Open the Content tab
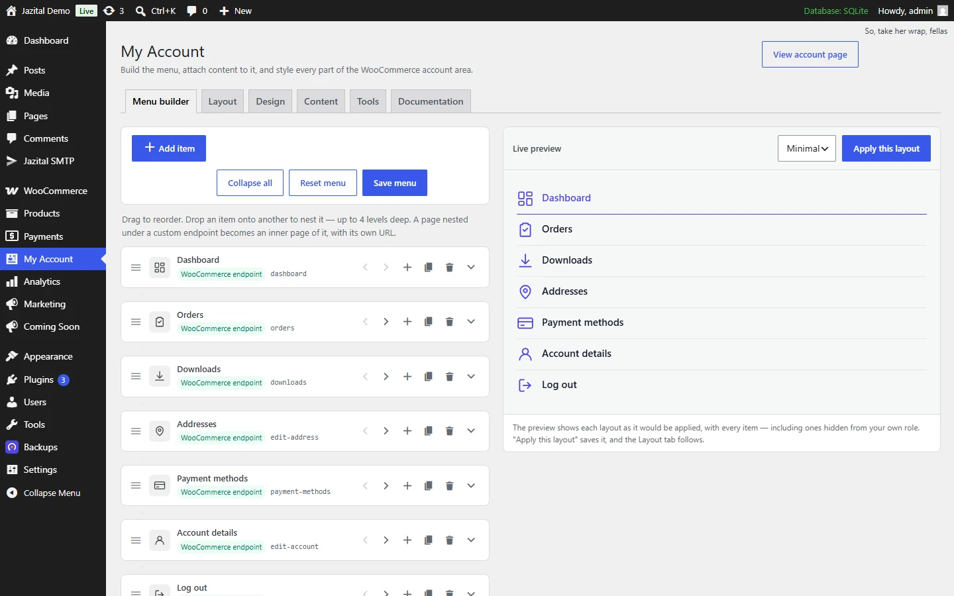 [321, 101]
